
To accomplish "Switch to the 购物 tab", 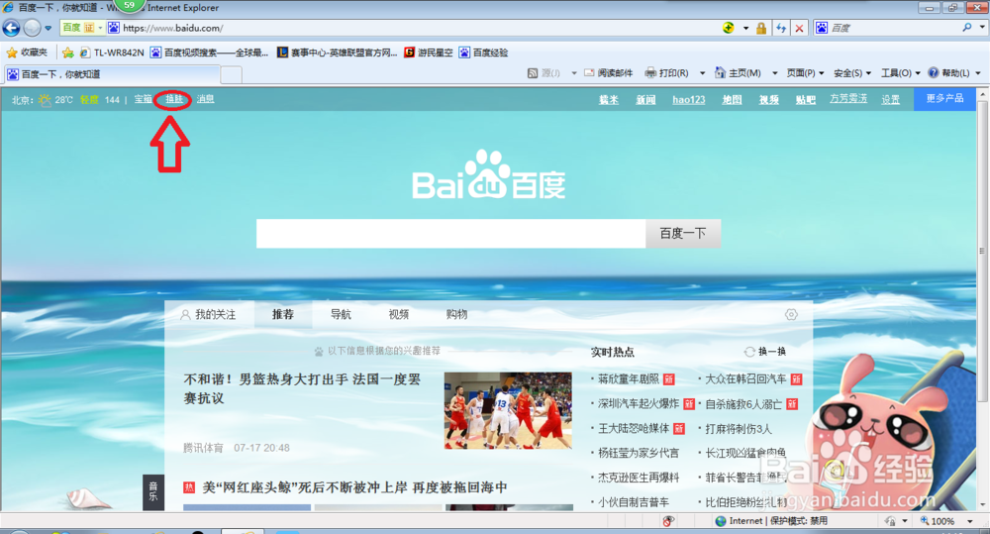I will (456, 314).
